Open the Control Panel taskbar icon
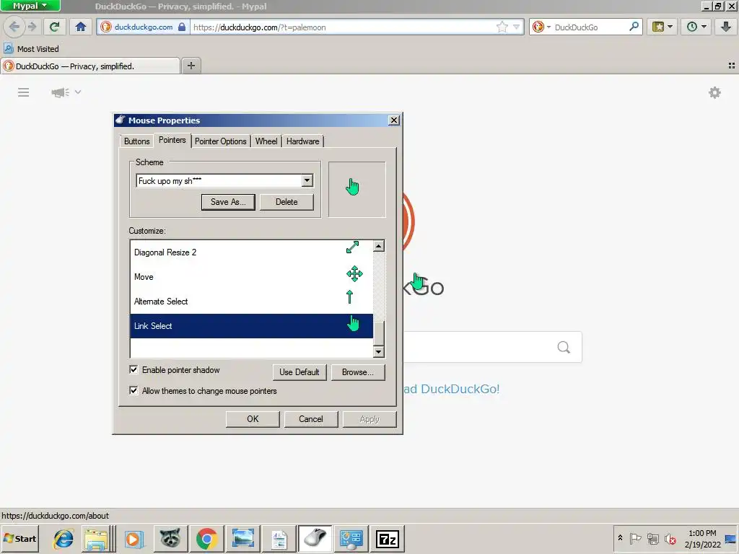Viewport: 739px width, 554px height. tap(351, 538)
